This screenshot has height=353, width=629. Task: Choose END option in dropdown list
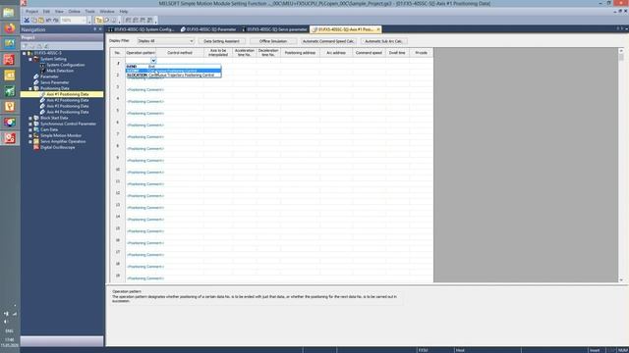173,67
